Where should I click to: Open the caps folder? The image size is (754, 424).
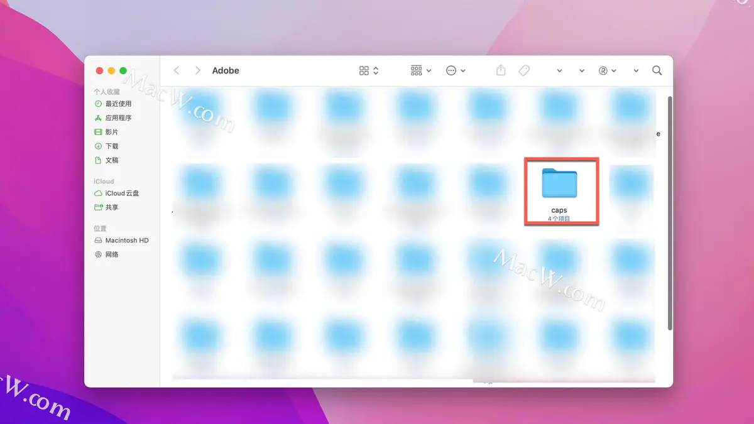pyautogui.click(x=560, y=184)
